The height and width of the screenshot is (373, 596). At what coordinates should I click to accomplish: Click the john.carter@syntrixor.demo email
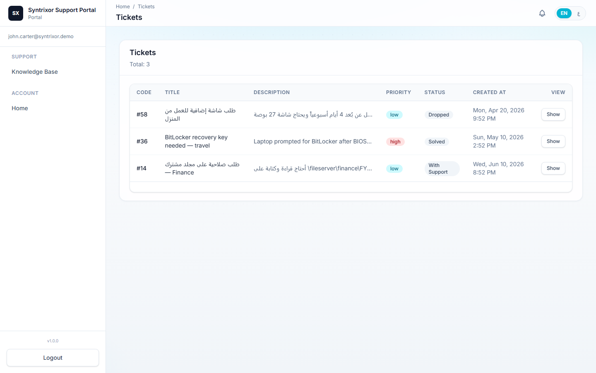click(41, 36)
